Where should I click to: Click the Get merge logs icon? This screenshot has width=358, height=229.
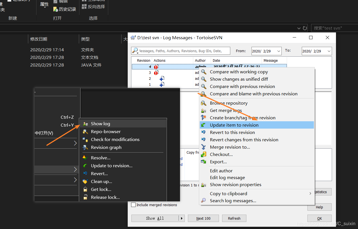pos(203,111)
